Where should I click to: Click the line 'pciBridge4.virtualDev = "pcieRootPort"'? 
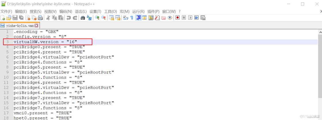tap(64, 57)
